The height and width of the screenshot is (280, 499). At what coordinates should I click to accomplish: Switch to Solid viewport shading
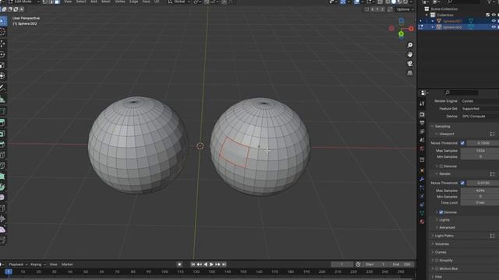[393, 2]
